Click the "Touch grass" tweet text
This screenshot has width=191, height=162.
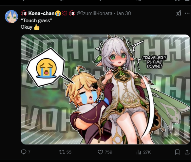tap(36, 21)
